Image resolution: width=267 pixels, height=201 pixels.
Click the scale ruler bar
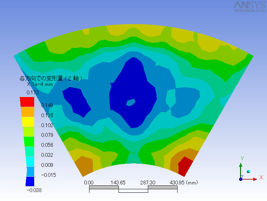click(x=133, y=189)
